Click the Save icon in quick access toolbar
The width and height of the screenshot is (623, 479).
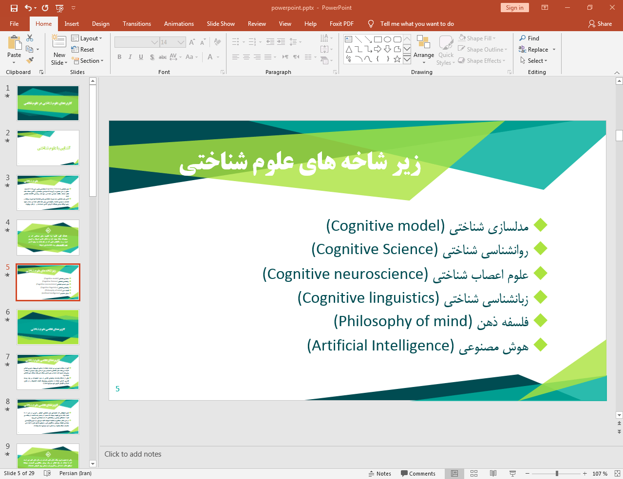pos(14,8)
